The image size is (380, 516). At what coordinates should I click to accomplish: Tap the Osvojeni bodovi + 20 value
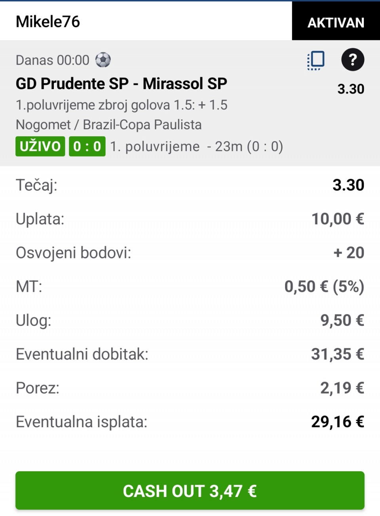[x=348, y=253]
